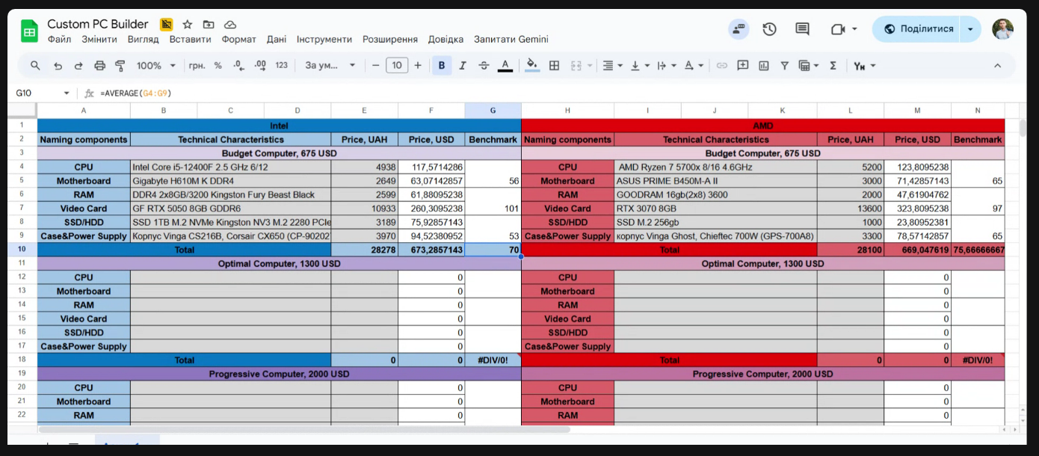Insert a comment from toolbar
Image resolution: width=1039 pixels, height=456 pixels.
tap(742, 66)
